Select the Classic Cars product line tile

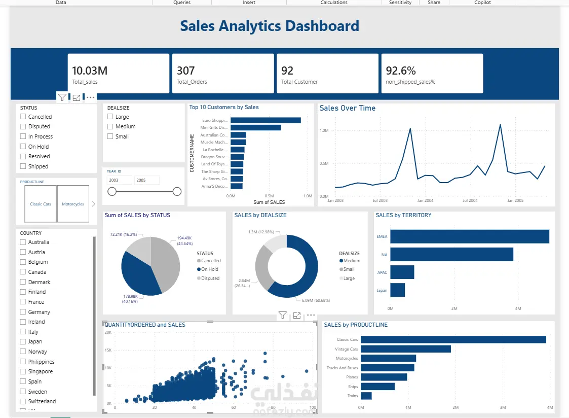point(41,204)
